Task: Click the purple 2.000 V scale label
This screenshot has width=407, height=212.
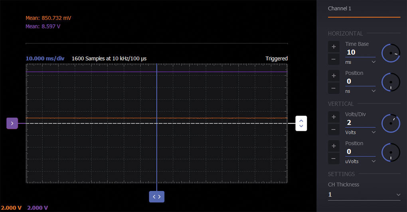Action: pos(38,208)
